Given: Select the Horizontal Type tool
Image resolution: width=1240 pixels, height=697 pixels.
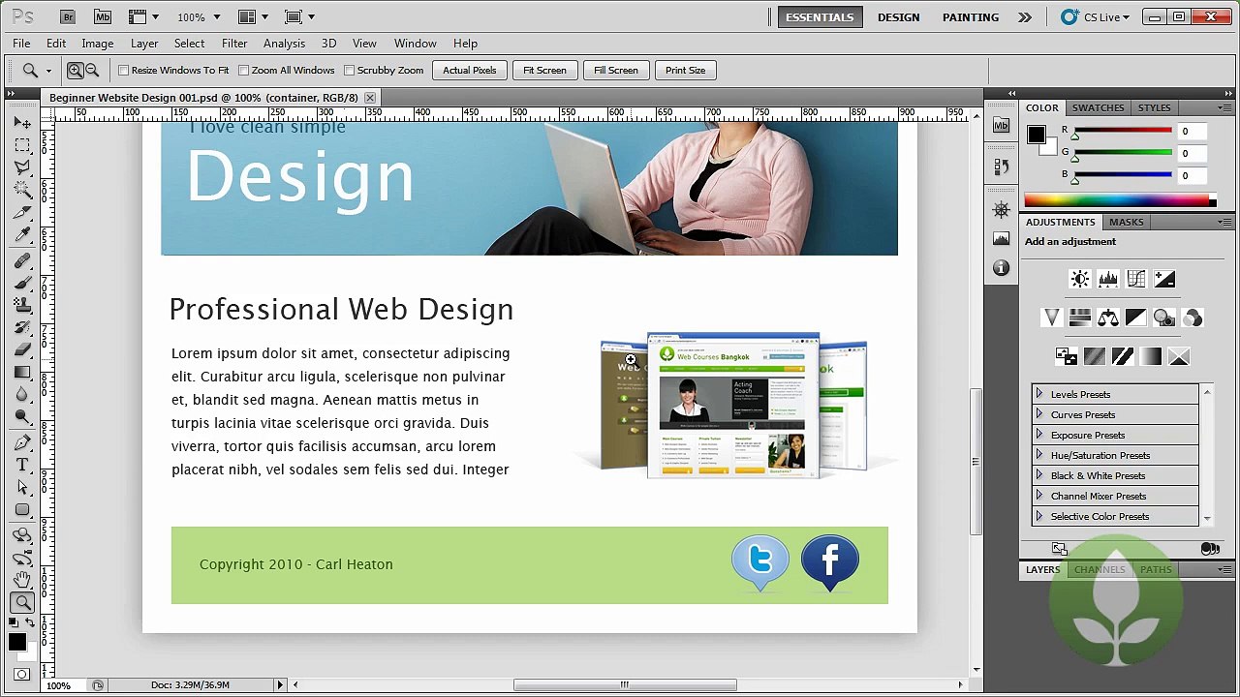Looking at the screenshot, I should (22, 466).
